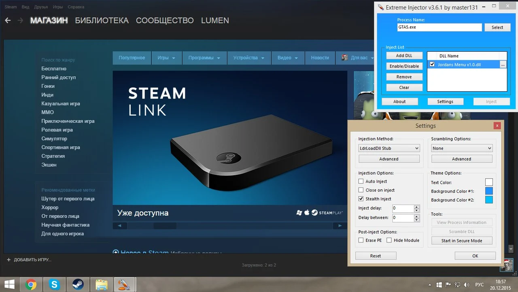Image resolution: width=518 pixels, height=292 pixels.
Task: Click Advanced under Injection Method
Action: click(389, 159)
